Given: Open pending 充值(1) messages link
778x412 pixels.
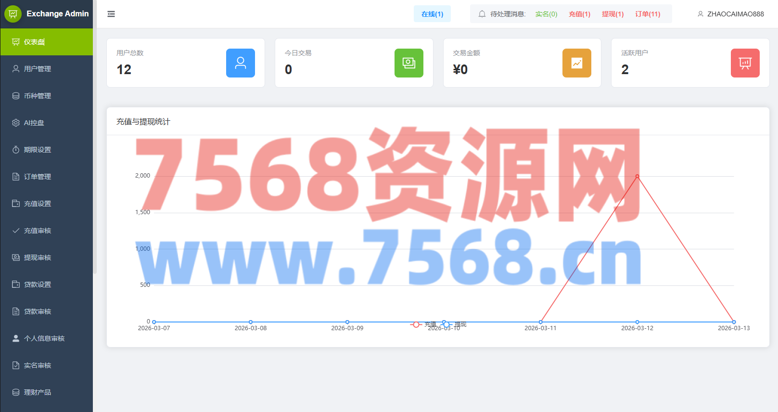Looking at the screenshot, I should click(x=579, y=14).
